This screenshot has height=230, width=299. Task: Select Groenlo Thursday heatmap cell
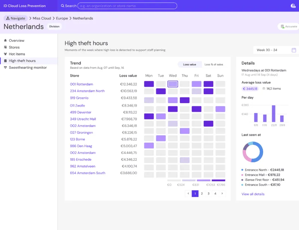pos(185,100)
